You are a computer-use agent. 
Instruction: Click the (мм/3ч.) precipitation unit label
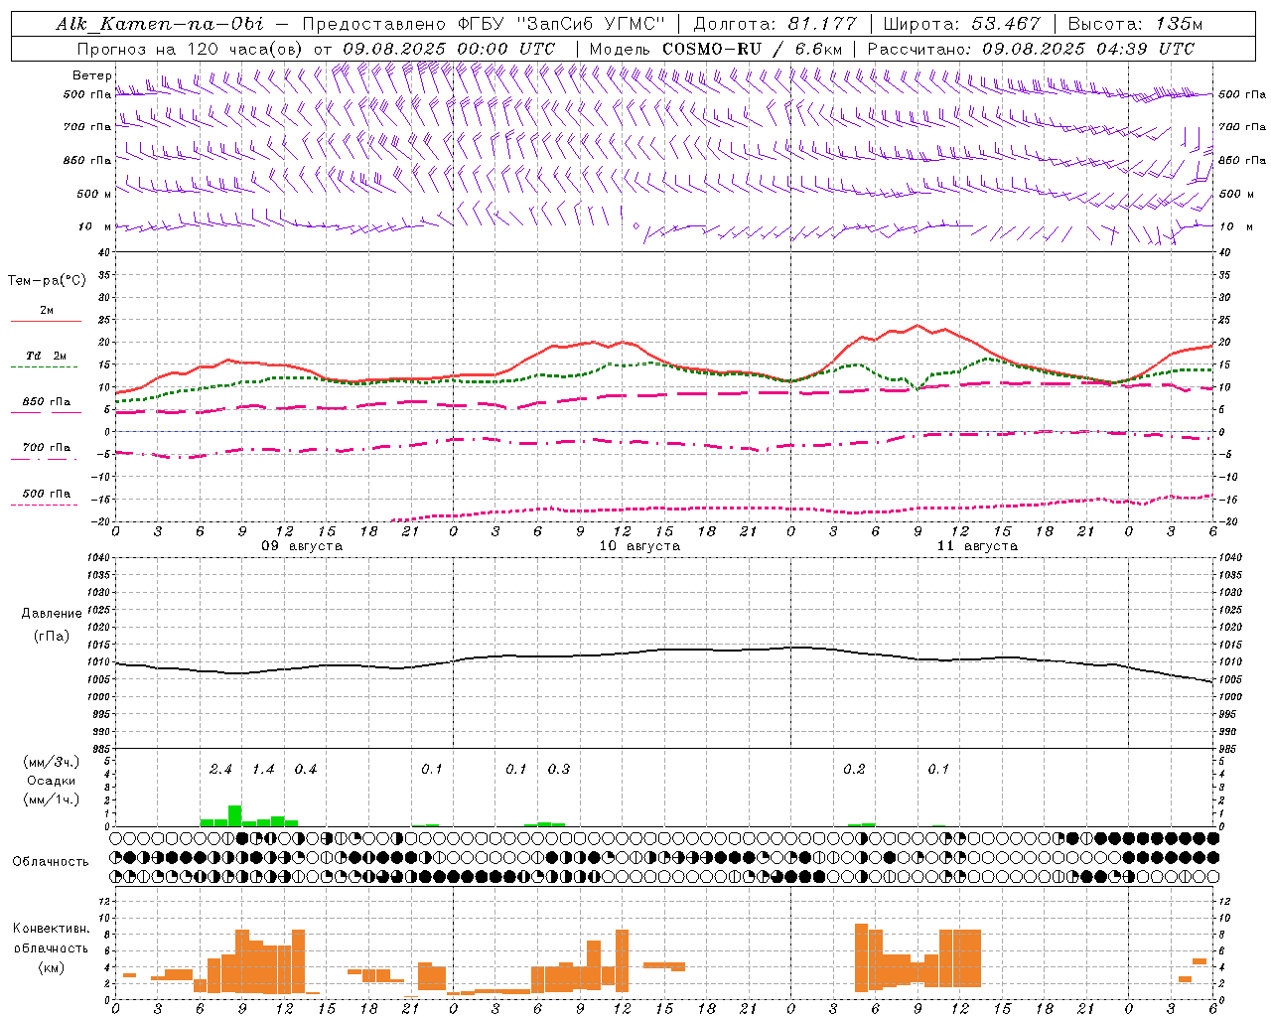click(51, 761)
